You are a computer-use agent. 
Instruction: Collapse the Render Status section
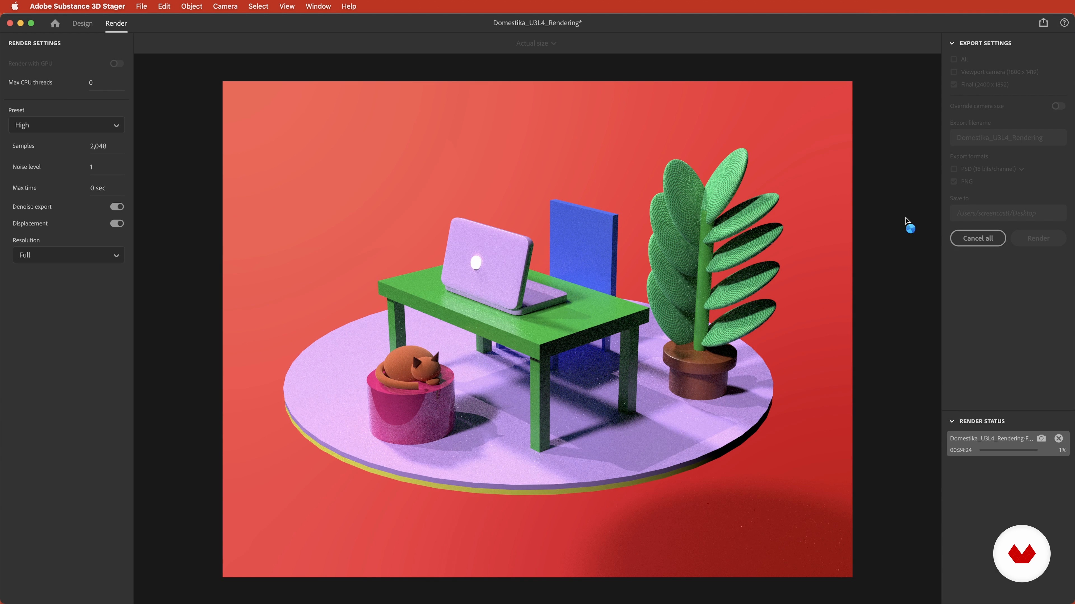[x=952, y=421]
